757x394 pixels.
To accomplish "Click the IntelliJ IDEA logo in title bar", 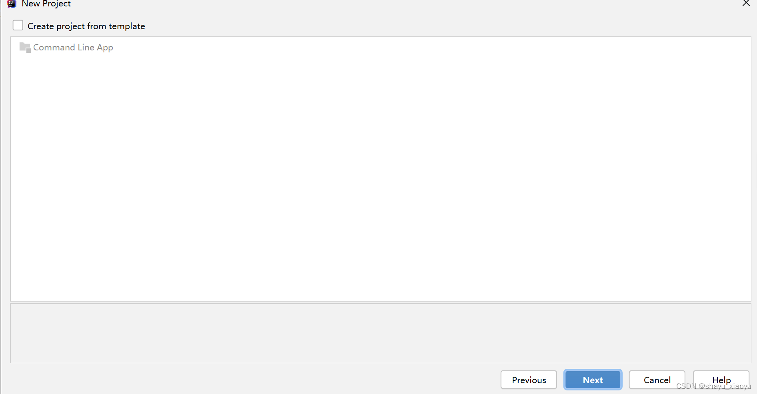I will (12, 4).
